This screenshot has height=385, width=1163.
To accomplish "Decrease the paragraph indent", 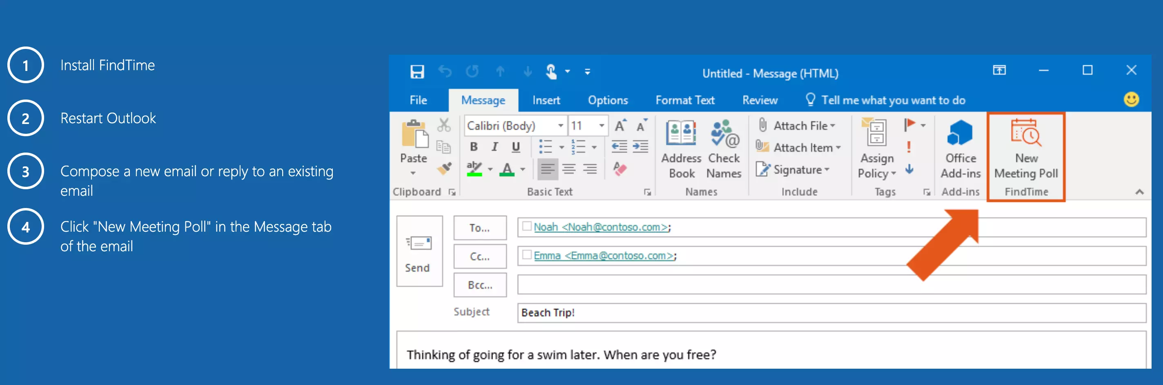I will click(x=619, y=146).
